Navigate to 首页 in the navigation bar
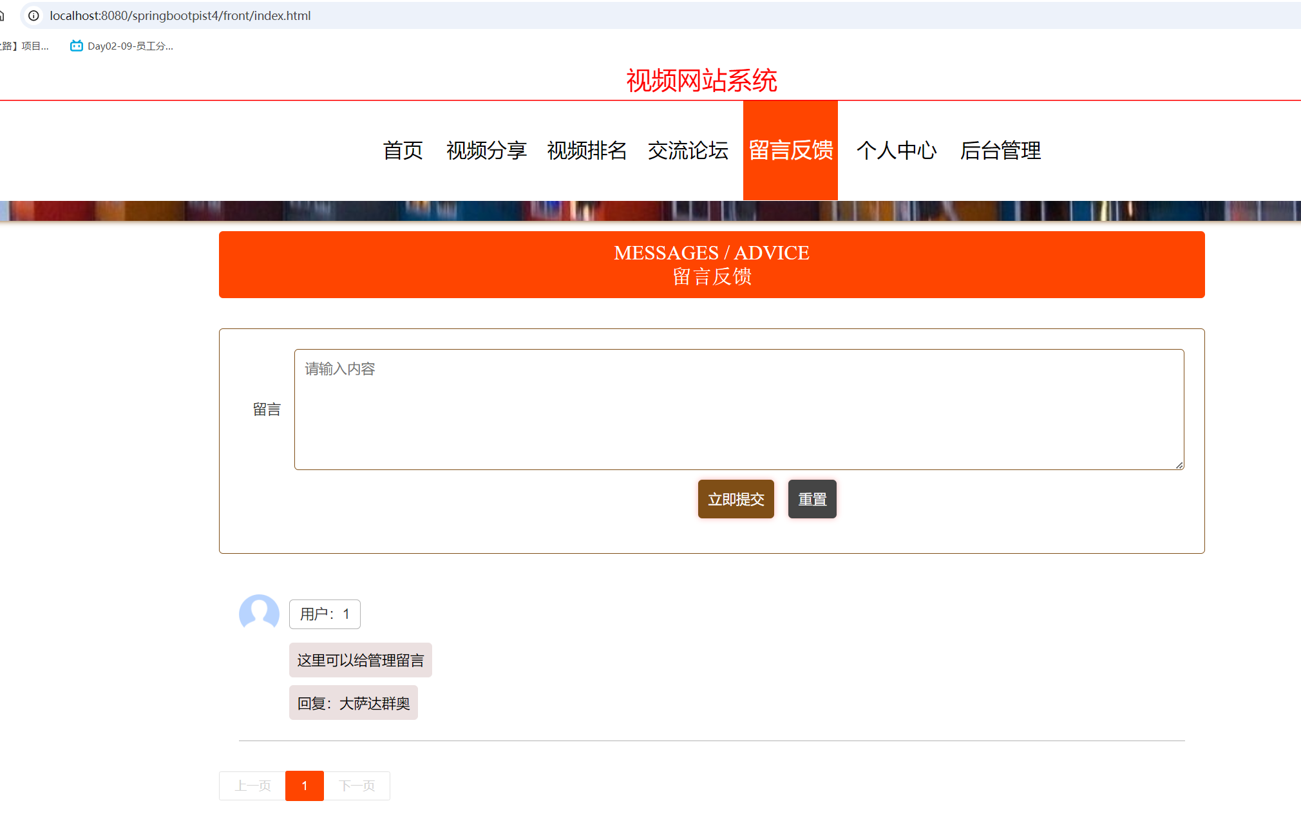1301x821 pixels. tap(403, 151)
